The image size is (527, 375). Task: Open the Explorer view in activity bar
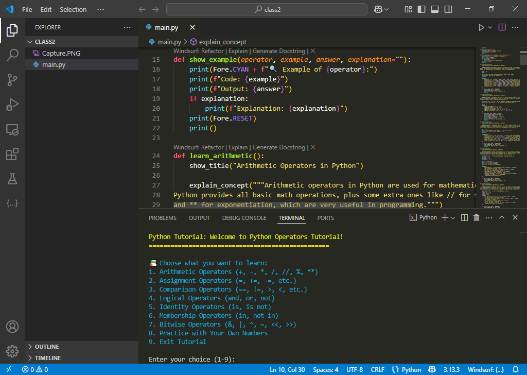12,30
